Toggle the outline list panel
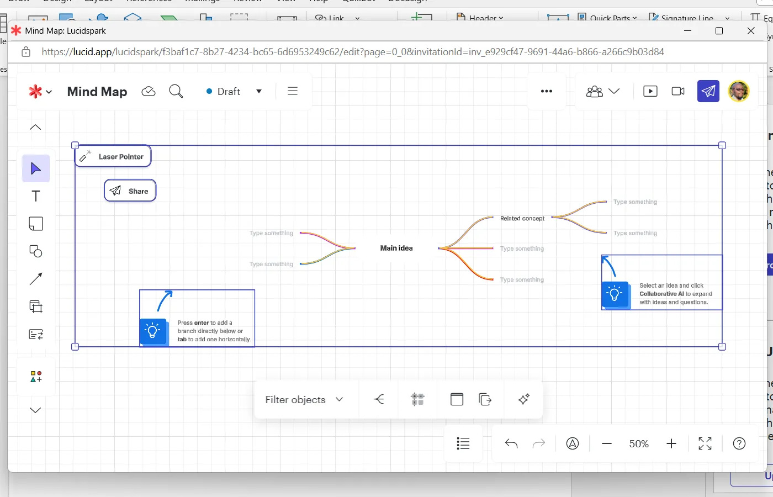The height and width of the screenshot is (497, 773). pos(463,443)
